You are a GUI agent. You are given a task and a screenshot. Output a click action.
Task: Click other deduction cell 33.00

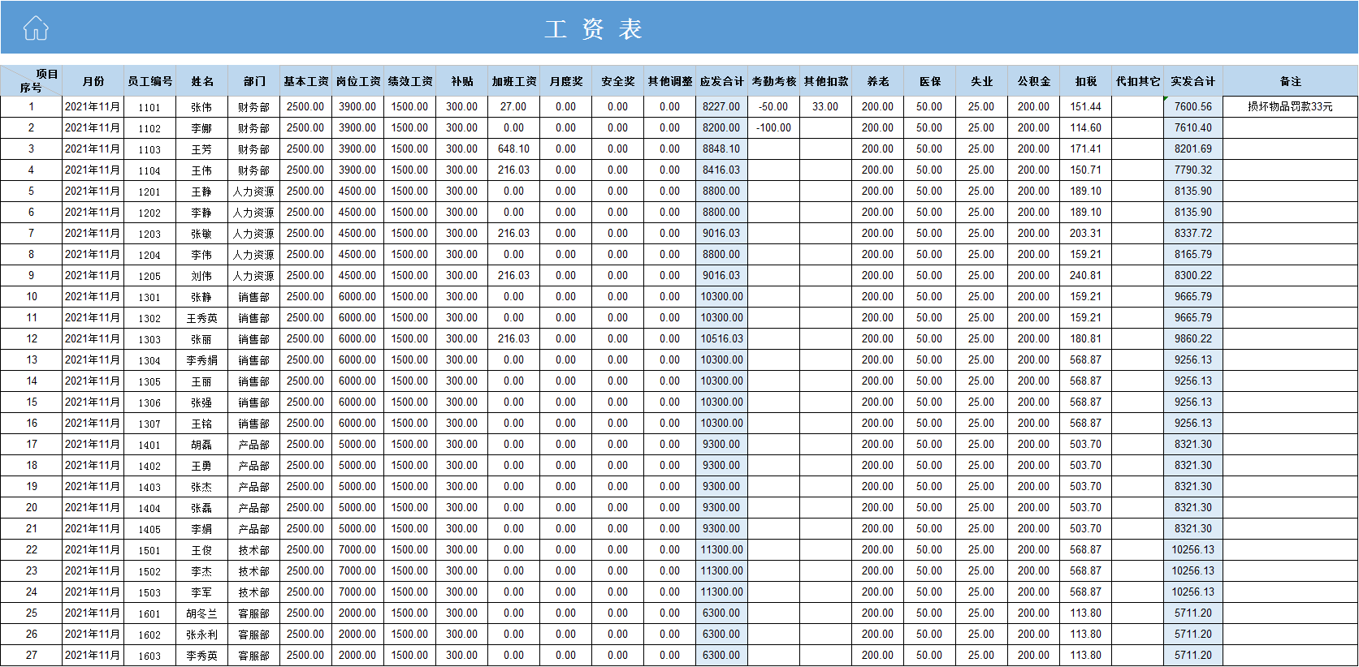tap(826, 106)
